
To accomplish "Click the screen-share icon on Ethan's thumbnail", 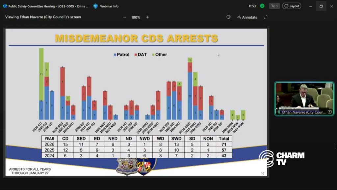I will pos(329,112).
